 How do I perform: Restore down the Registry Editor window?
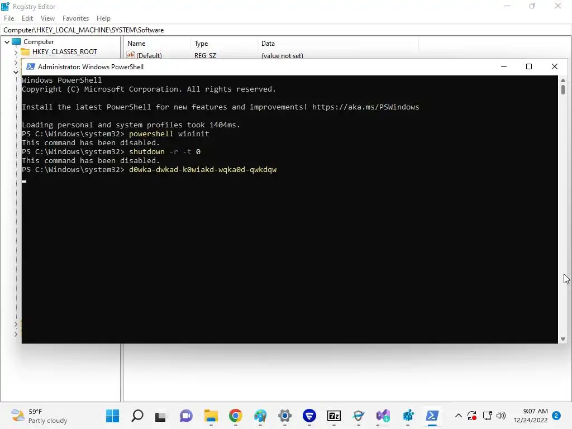click(x=532, y=6)
